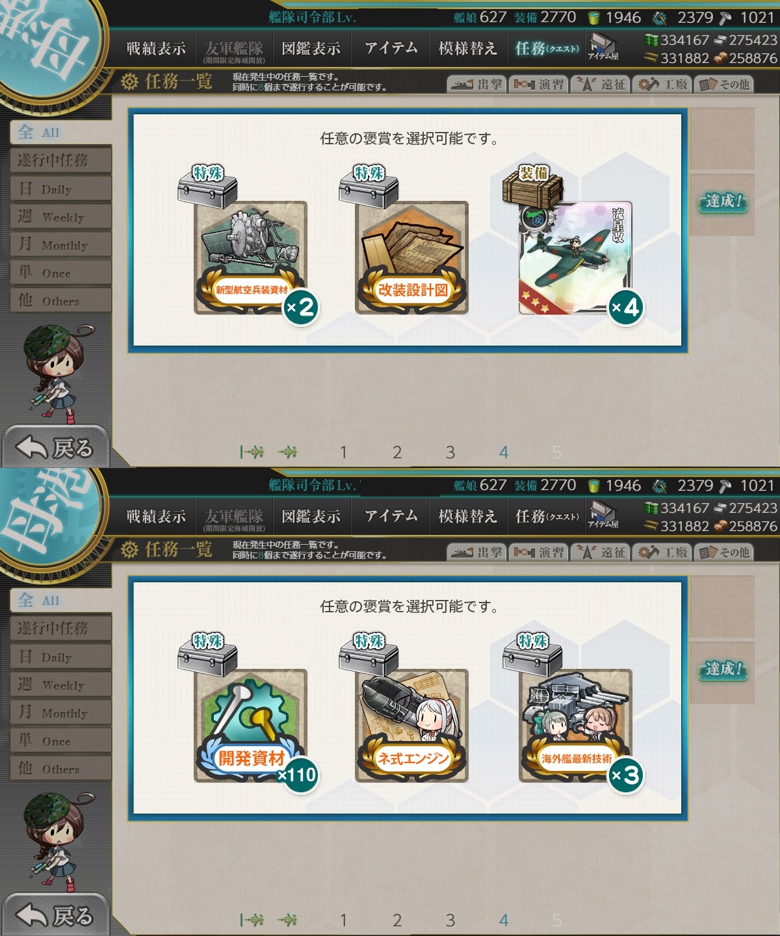Select the 新型航空兵装資材 x2 reward
The width and height of the screenshot is (780, 936).
251,257
